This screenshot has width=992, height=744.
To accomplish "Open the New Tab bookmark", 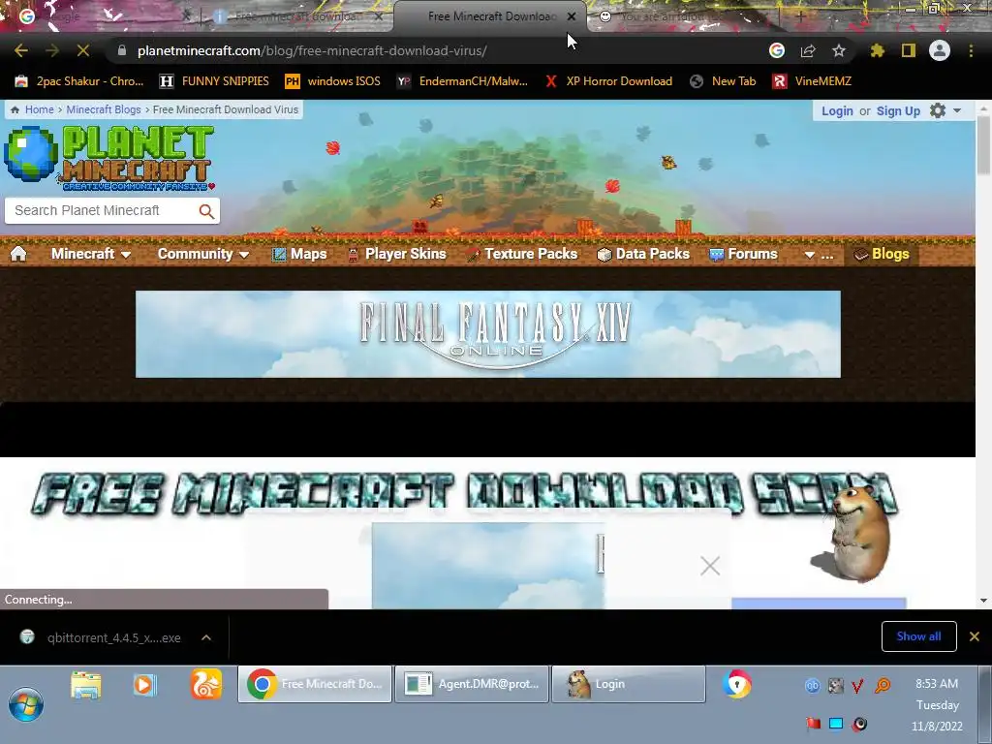I will (x=723, y=81).
